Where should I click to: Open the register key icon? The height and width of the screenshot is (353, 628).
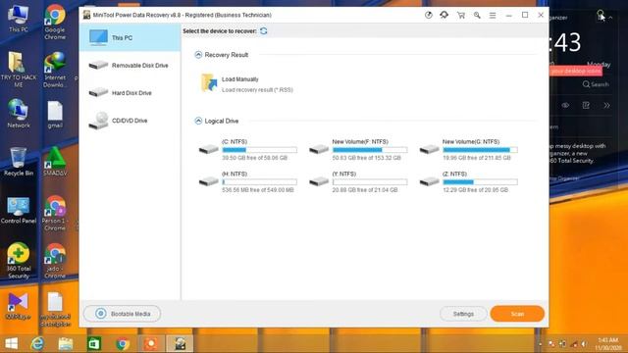pyautogui.click(x=477, y=16)
